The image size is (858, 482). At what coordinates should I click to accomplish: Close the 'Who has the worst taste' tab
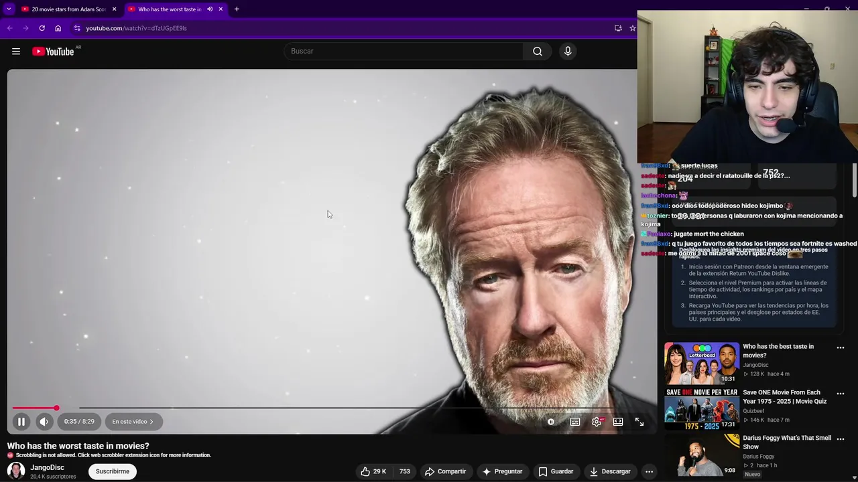(x=221, y=9)
